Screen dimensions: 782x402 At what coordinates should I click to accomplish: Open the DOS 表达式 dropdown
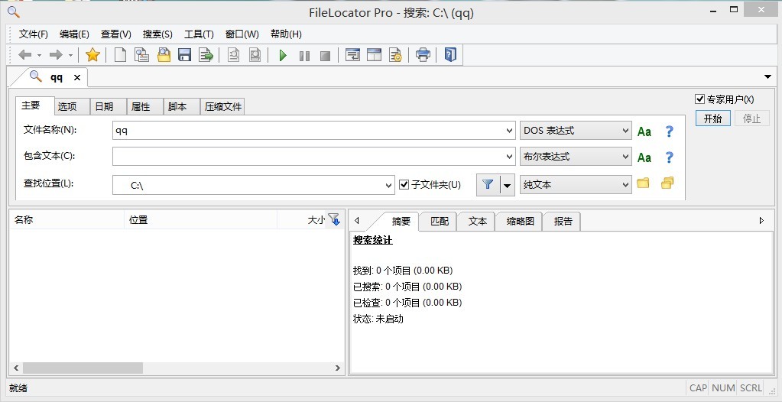[576, 131]
